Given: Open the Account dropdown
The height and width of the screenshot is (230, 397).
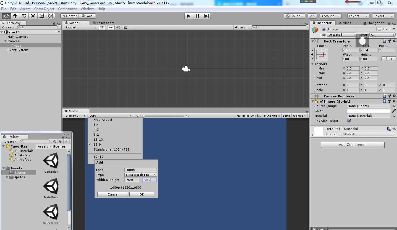Looking at the screenshot, I should pyautogui.click(x=330, y=16).
